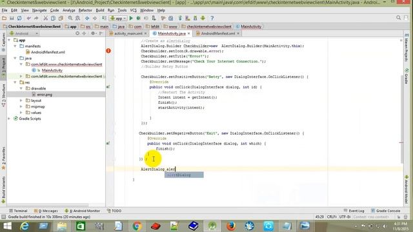Open Firefox from the taskbar
The image size is (413, 232).
point(231,226)
